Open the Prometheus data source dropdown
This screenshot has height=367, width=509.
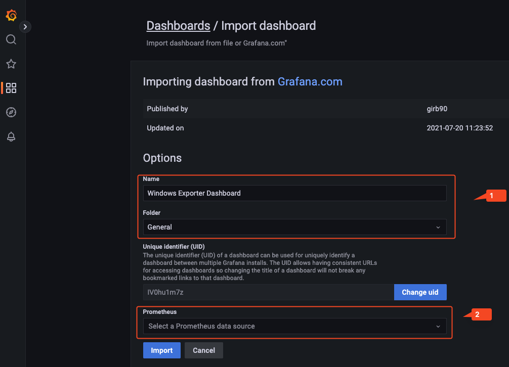click(x=295, y=326)
